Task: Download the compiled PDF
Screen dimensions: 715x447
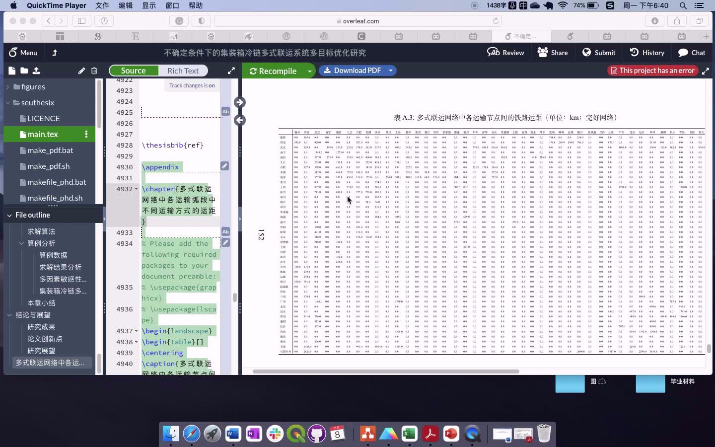Action: click(x=353, y=71)
